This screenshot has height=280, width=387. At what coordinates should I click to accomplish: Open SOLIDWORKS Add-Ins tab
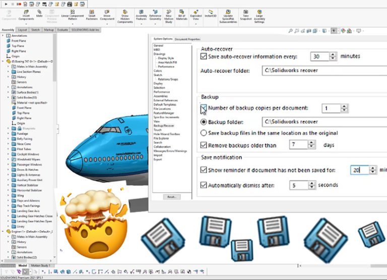pyautogui.click(x=85, y=30)
